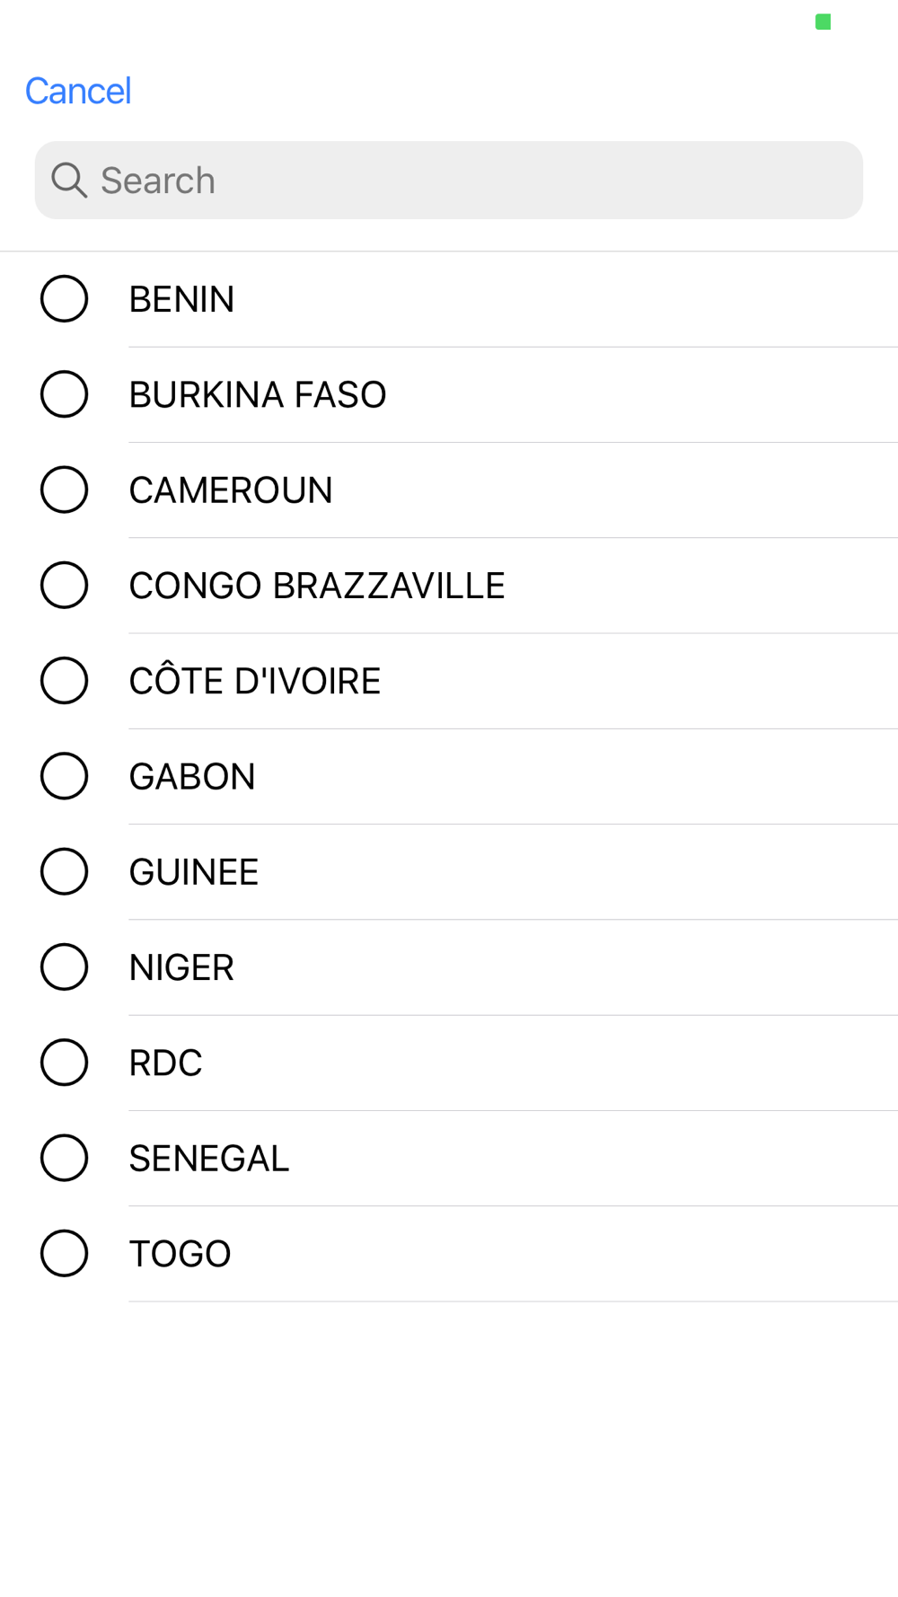Pick the CONGO BRAZZAVILLE radio circle
Image resolution: width=898 pixels, height=1597 pixels.
click(x=64, y=586)
